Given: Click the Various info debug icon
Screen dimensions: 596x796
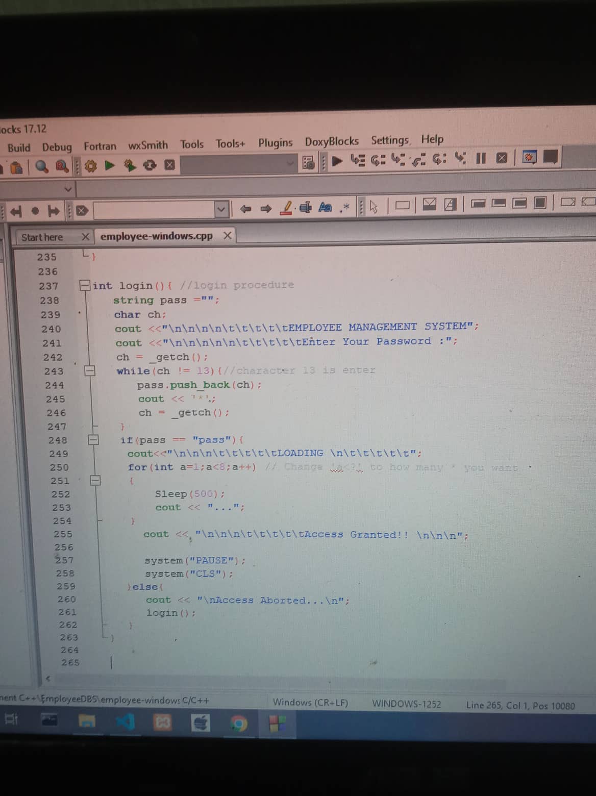Looking at the screenshot, I should click(551, 157).
